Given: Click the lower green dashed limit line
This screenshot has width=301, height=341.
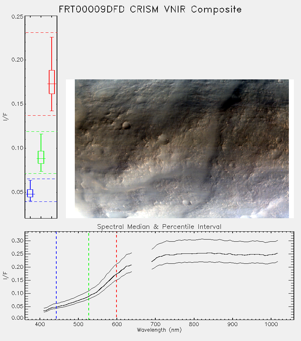Looking at the screenshot, I should [x=41, y=174].
